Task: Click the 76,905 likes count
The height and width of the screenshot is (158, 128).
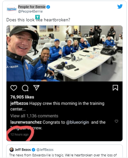Action: [22, 97]
